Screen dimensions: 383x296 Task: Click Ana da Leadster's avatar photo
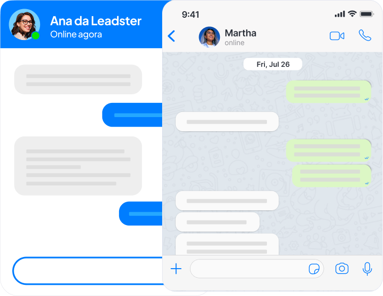click(x=24, y=24)
